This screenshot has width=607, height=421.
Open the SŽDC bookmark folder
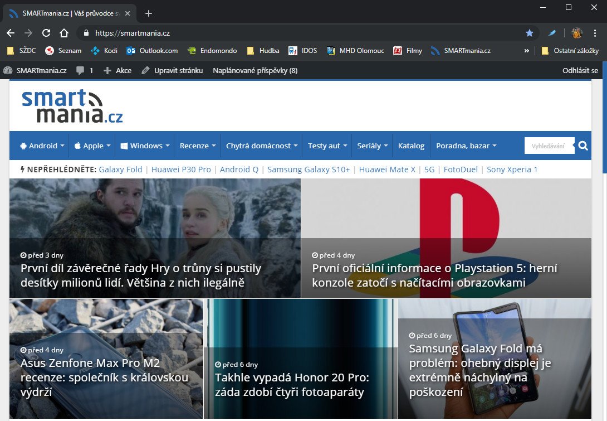coord(22,51)
